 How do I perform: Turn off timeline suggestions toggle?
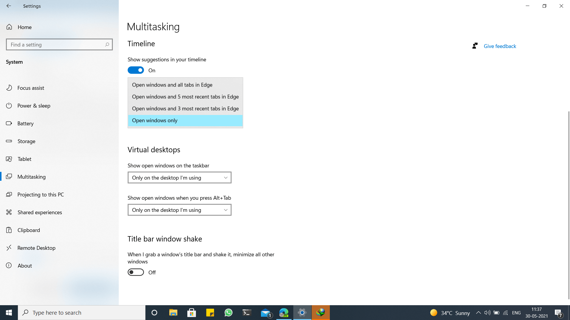[136, 70]
